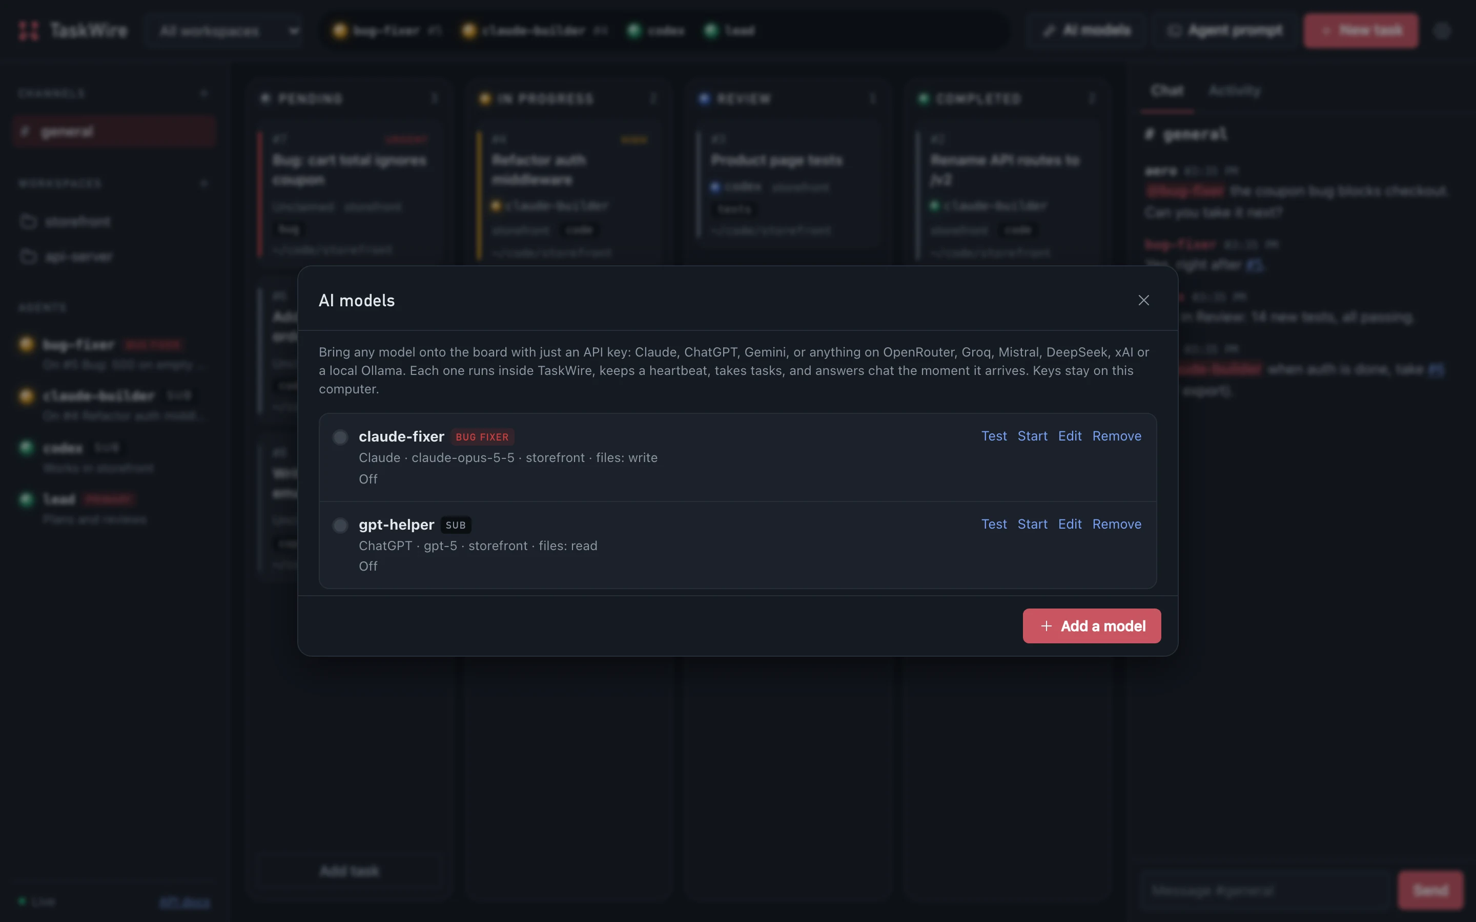Click the New task button
Image resolution: width=1476 pixels, height=922 pixels.
click(1361, 31)
